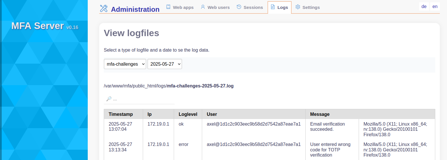Screen dimensions: 447x160
Task: Select the Logs tab
Action: pyautogui.click(x=280, y=7)
